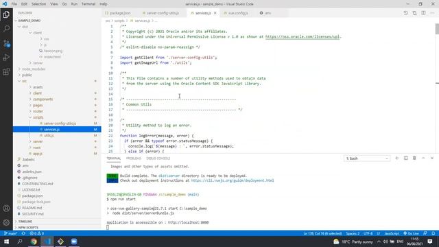Open the oss.oracle.com licenses link

click(302, 36)
